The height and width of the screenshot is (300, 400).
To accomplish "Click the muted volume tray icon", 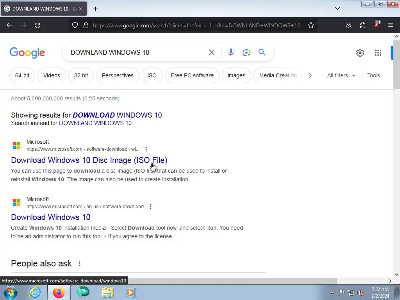I will click(x=361, y=293).
